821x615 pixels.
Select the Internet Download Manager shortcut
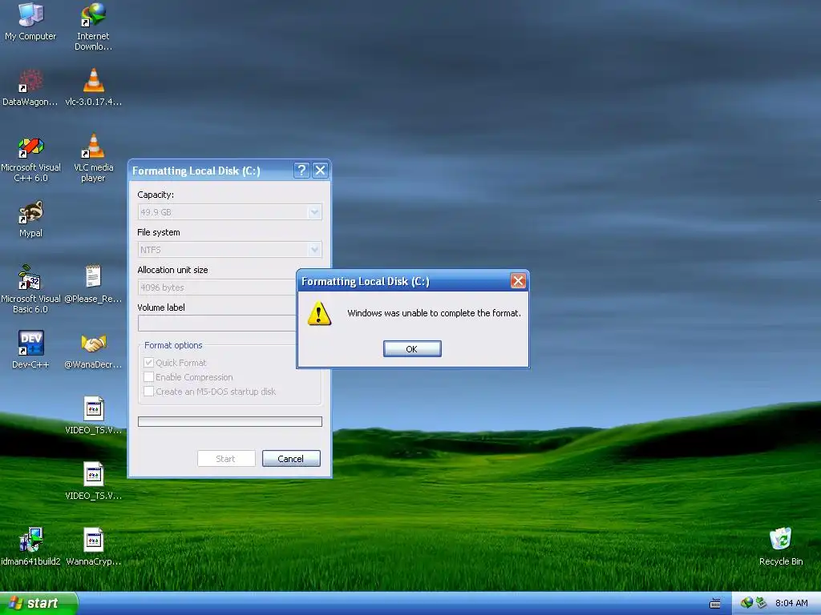[93, 26]
